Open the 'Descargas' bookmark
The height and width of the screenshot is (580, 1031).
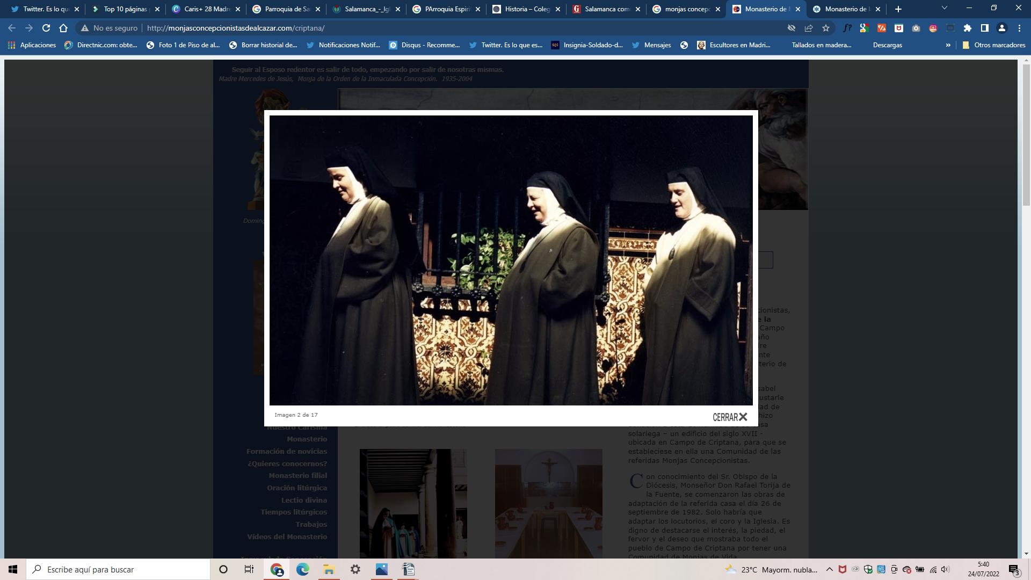pos(887,45)
